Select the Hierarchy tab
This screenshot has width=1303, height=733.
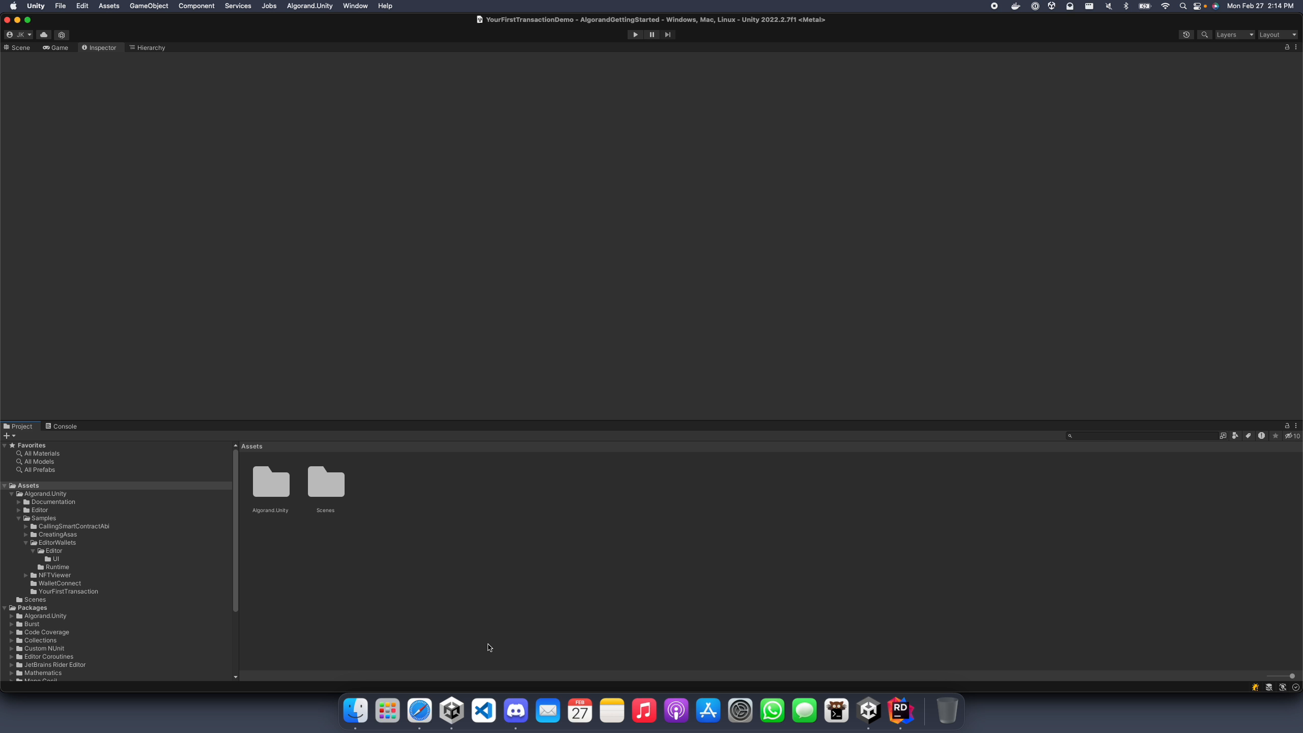click(x=147, y=47)
